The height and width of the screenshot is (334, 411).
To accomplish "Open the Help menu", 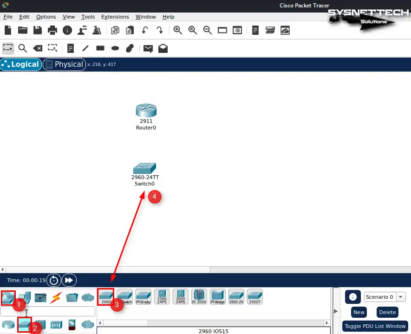I will (168, 17).
